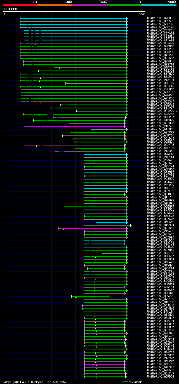Select the UniRef100_P49482 row label

click(161, 231)
